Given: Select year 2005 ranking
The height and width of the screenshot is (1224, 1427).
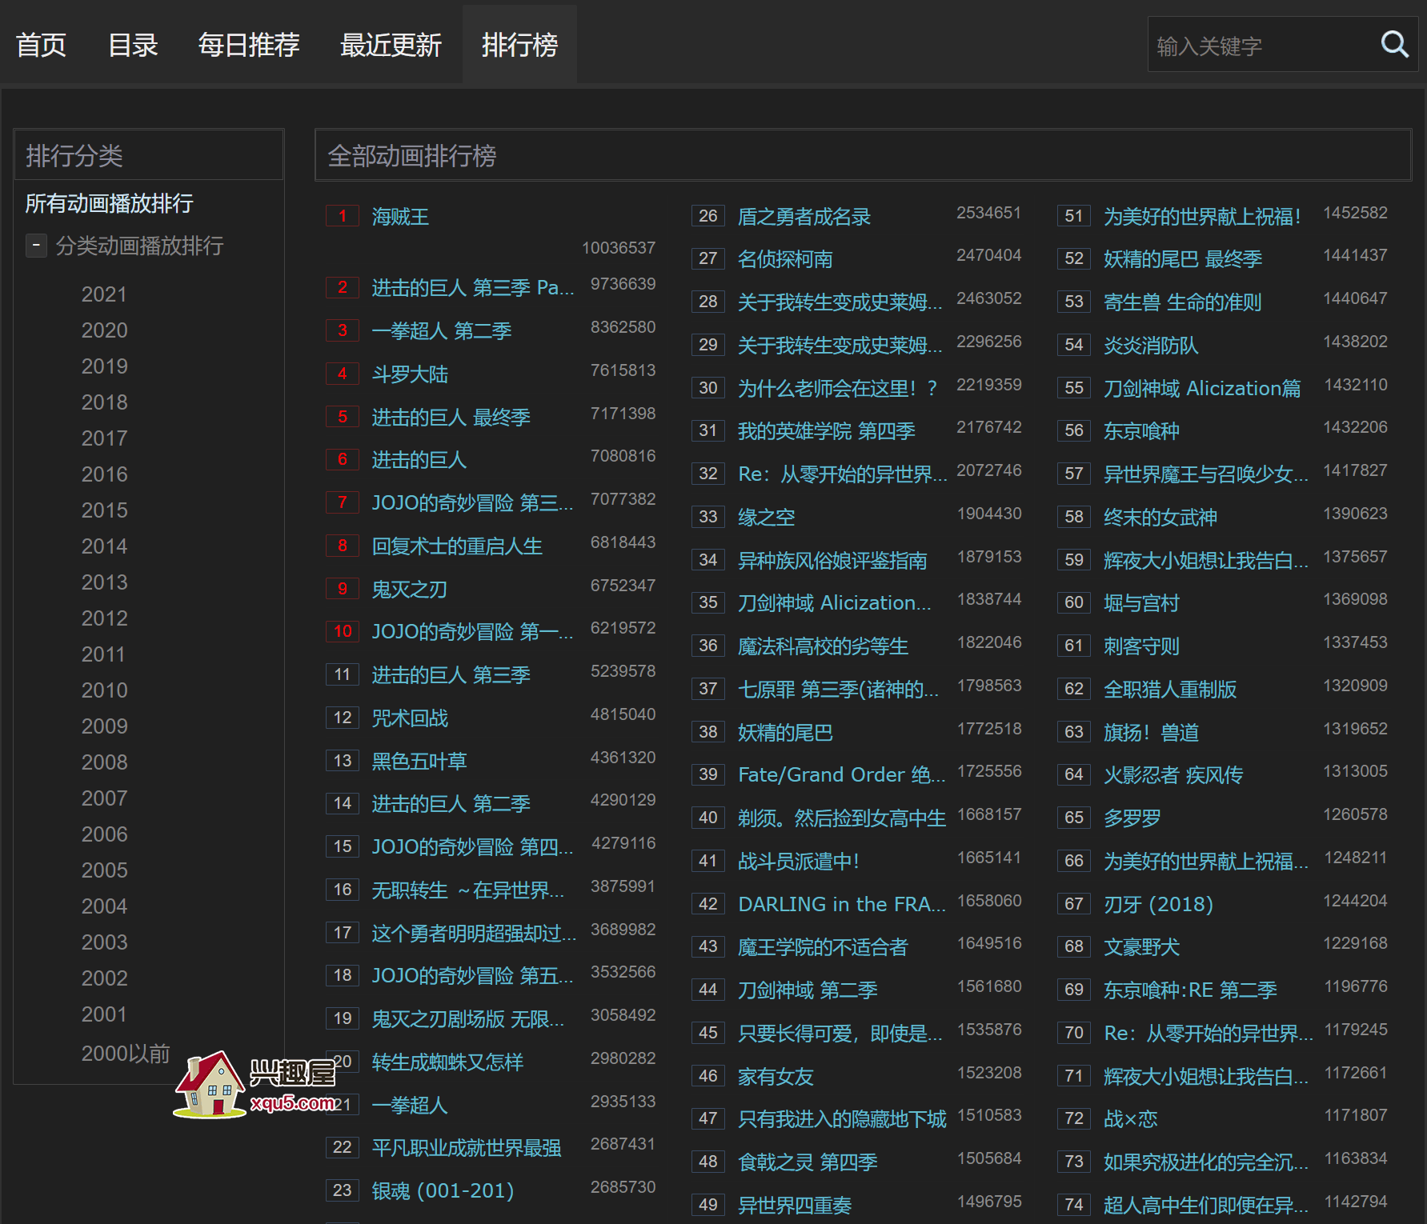Looking at the screenshot, I should coord(104,870).
